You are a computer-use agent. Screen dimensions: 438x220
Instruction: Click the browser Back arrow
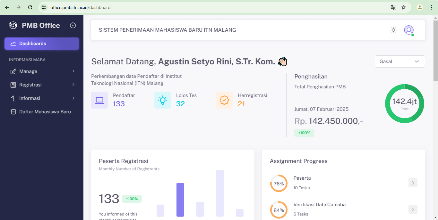pyautogui.click(x=7, y=7)
